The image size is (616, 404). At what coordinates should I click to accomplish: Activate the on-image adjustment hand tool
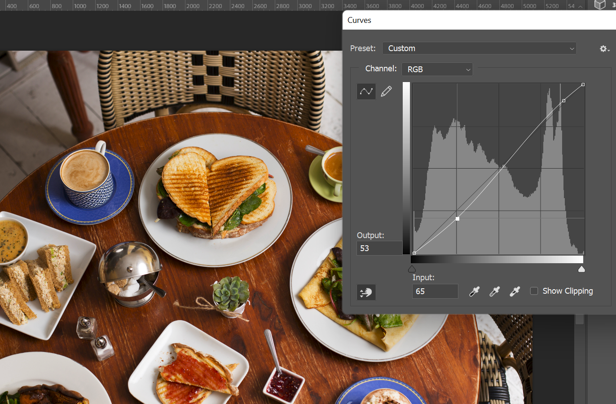pyautogui.click(x=366, y=292)
